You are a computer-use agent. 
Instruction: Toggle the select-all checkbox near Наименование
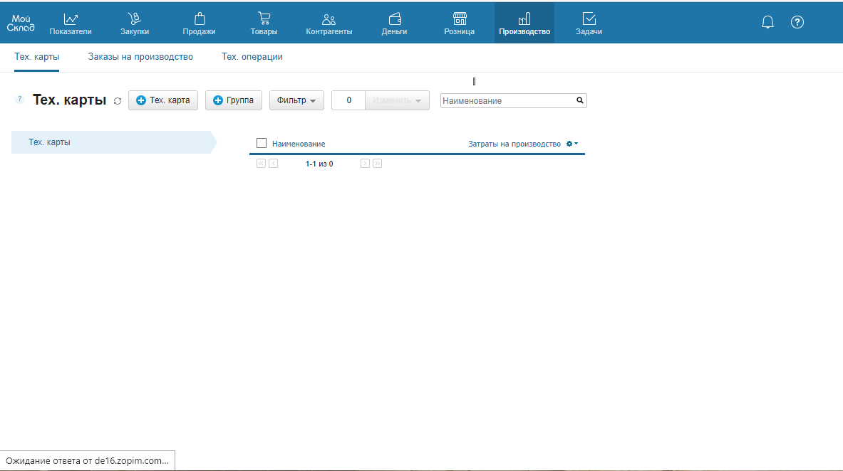262,143
